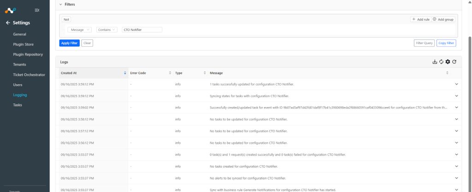Expand the 'No tasks created' log row
472x192 pixels.
coord(457,166)
